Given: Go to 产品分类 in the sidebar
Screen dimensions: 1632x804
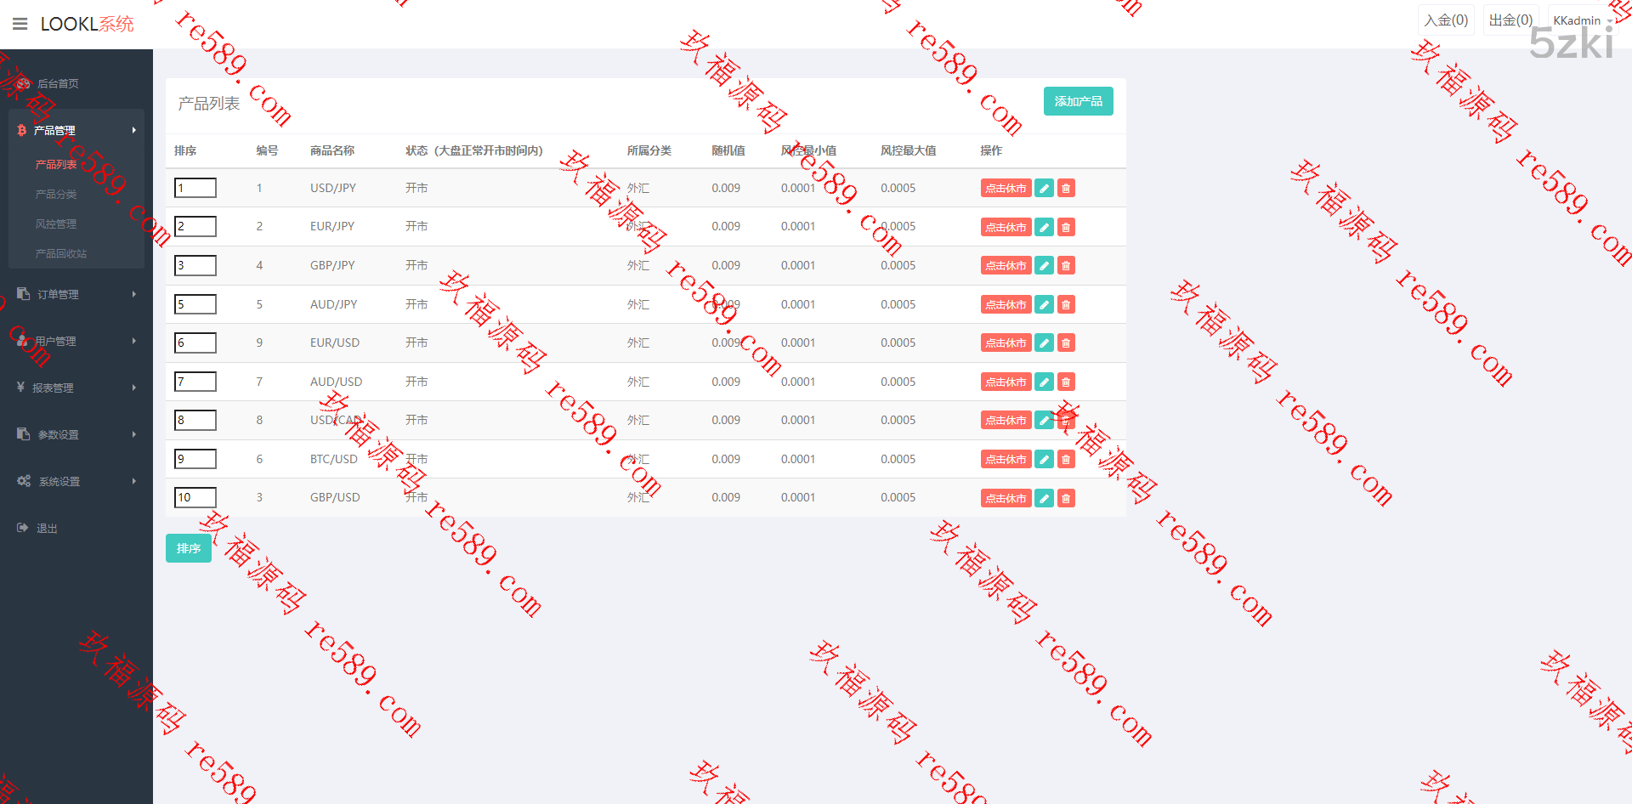Looking at the screenshot, I should tap(56, 194).
